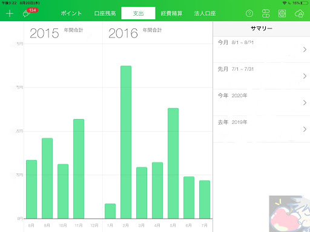
Task: Switch to the 法人口座 tab
Action: click(205, 13)
